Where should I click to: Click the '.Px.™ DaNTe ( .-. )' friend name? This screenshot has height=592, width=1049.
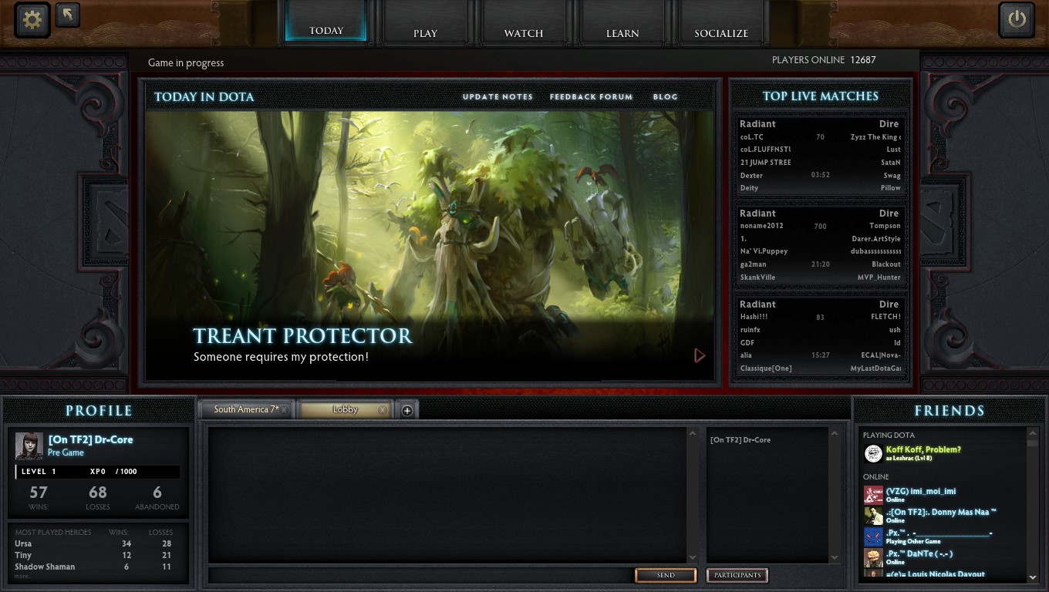919,553
